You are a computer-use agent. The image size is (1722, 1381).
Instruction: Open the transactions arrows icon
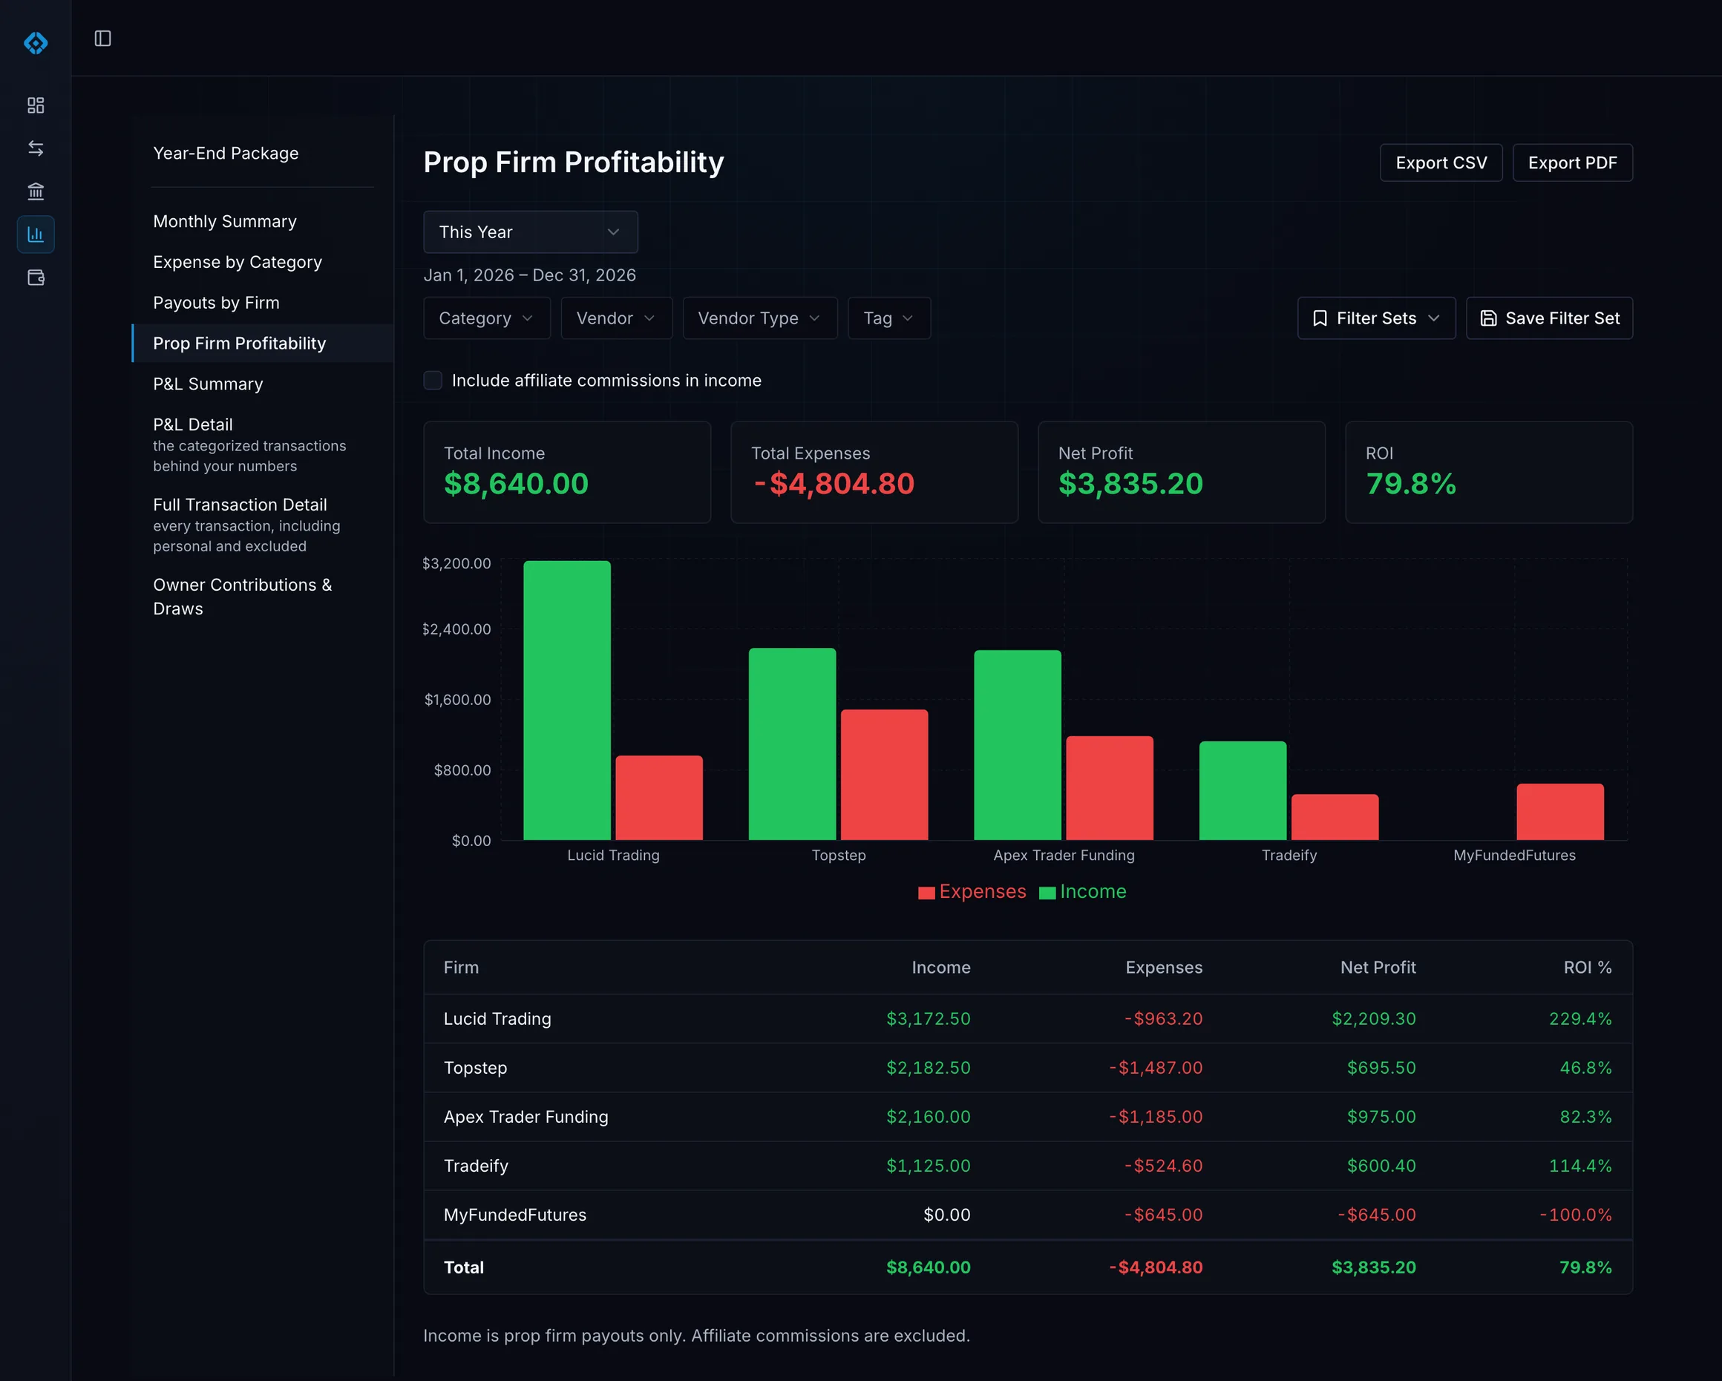tap(36, 148)
